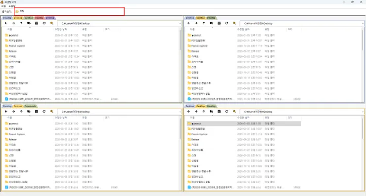
Task: Open search in the bottom-right pane
Action: pyautogui.click(x=234, y=112)
